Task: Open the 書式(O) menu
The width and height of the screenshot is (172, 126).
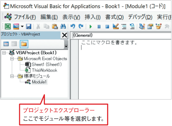Action: 114,17
